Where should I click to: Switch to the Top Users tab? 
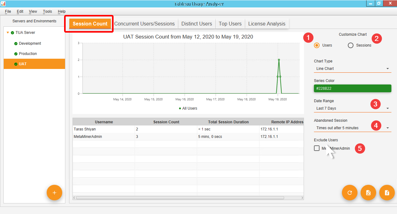pos(230,24)
